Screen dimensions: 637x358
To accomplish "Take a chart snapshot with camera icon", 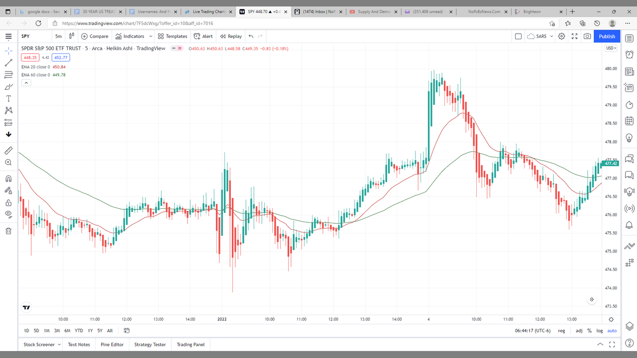I will 587,36.
